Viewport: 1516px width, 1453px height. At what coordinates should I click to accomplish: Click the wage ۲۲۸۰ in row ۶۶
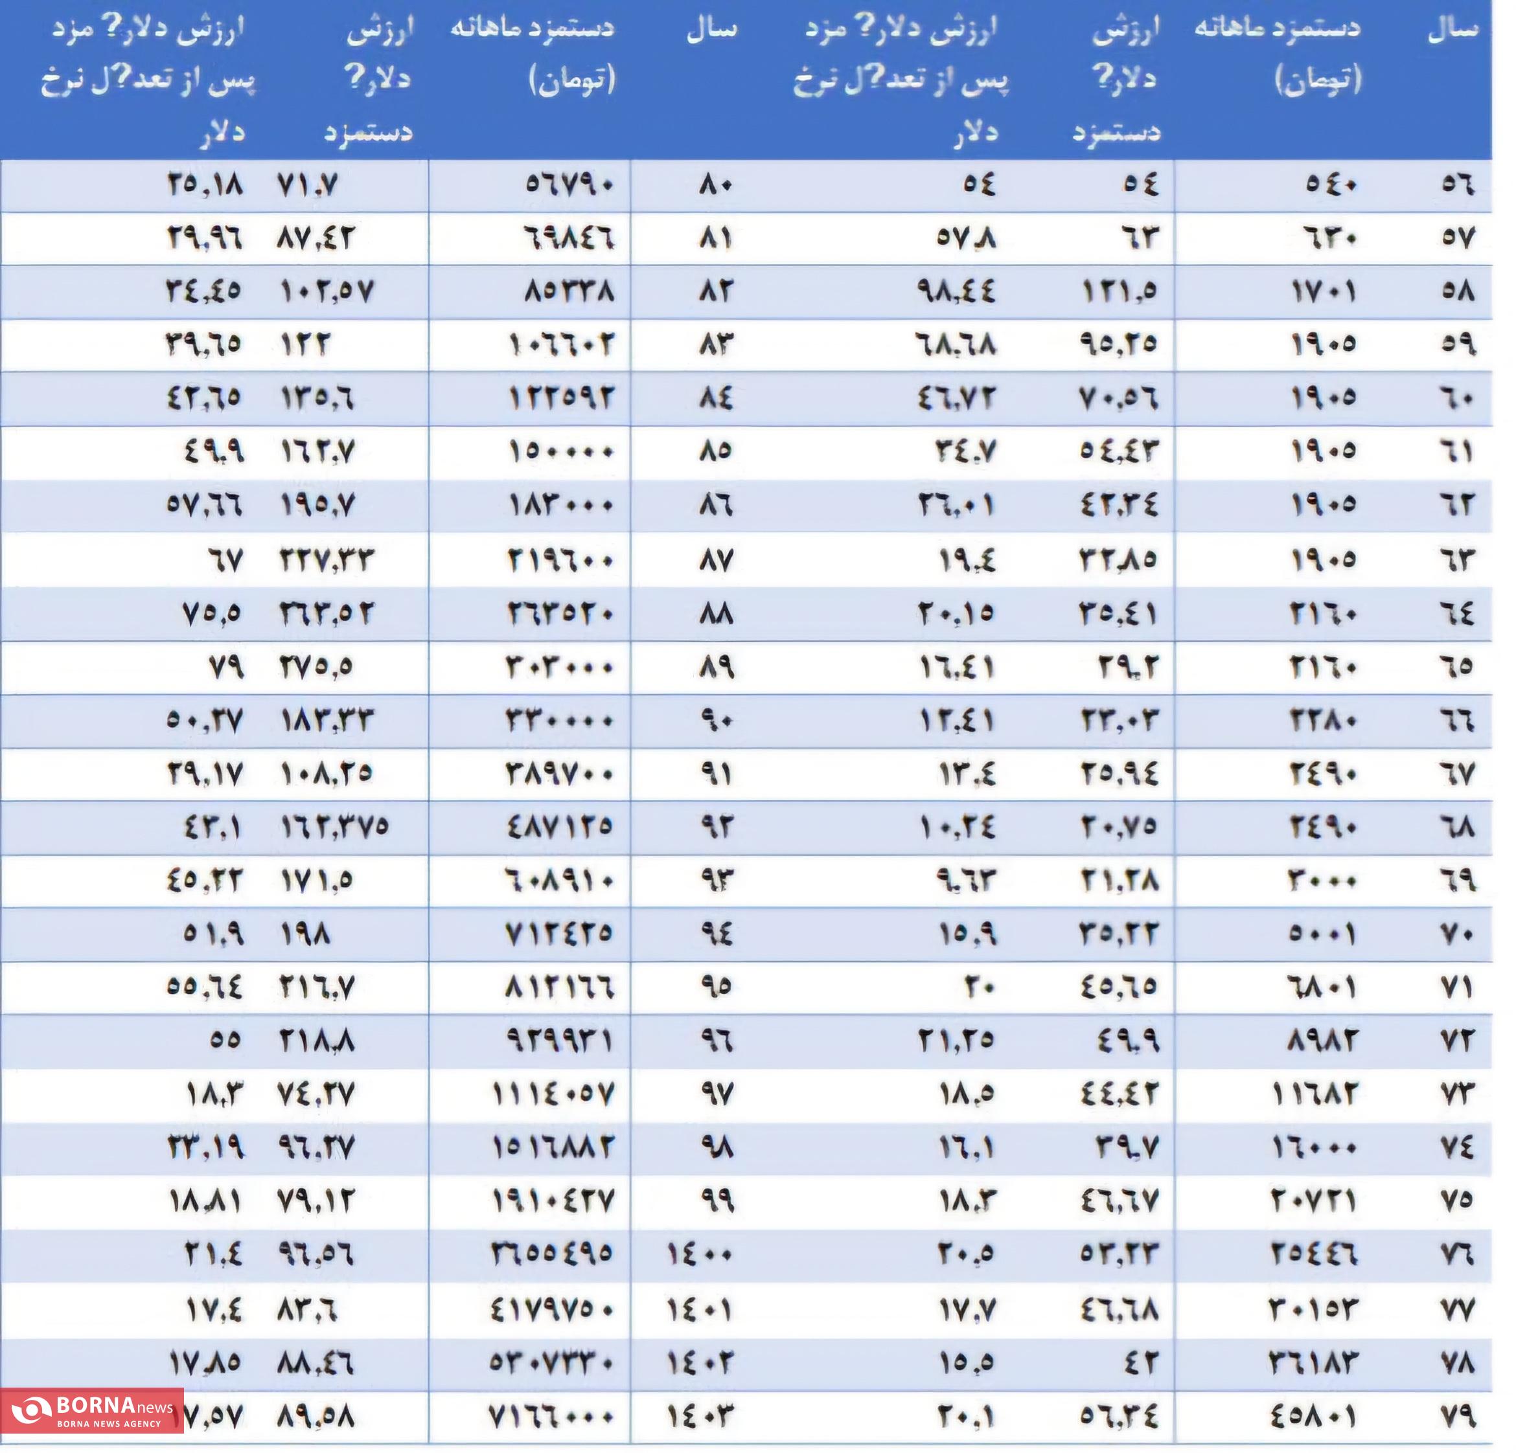coord(1324,720)
